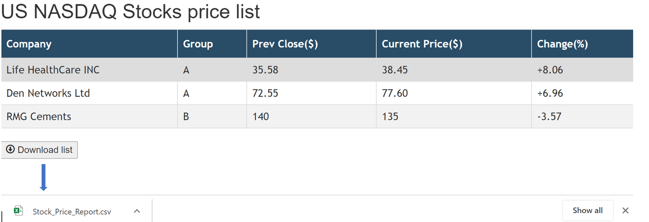The width and height of the screenshot is (649, 222).
Task: Close the downloads bar
Action: click(x=625, y=211)
